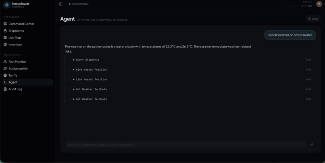Open the Live Map view
This screenshot has width=325, height=163.
[27, 38]
